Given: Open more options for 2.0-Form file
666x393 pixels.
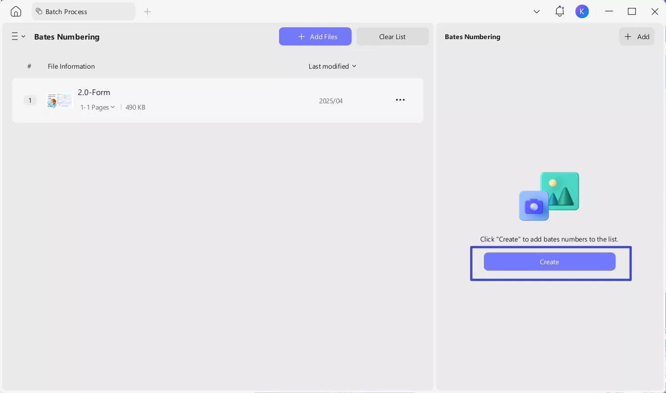Looking at the screenshot, I should (400, 100).
